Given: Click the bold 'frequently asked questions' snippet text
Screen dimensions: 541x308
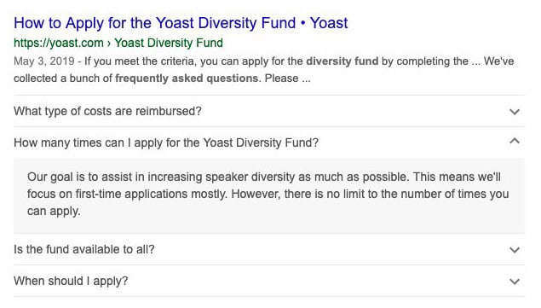Looking at the screenshot, I should tap(187, 78).
